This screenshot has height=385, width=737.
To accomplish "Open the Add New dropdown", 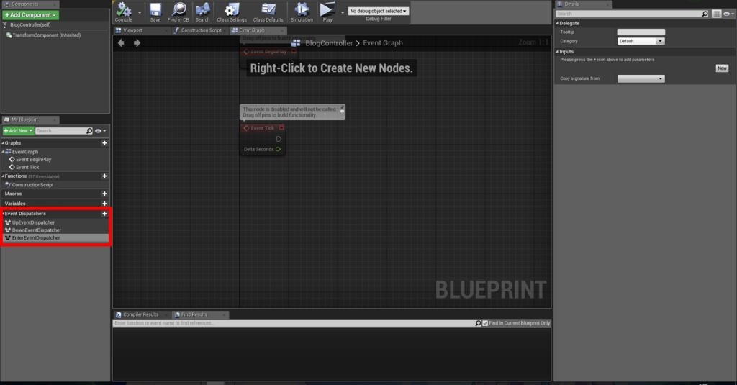I will pyautogui.click(x=18, y=131).
